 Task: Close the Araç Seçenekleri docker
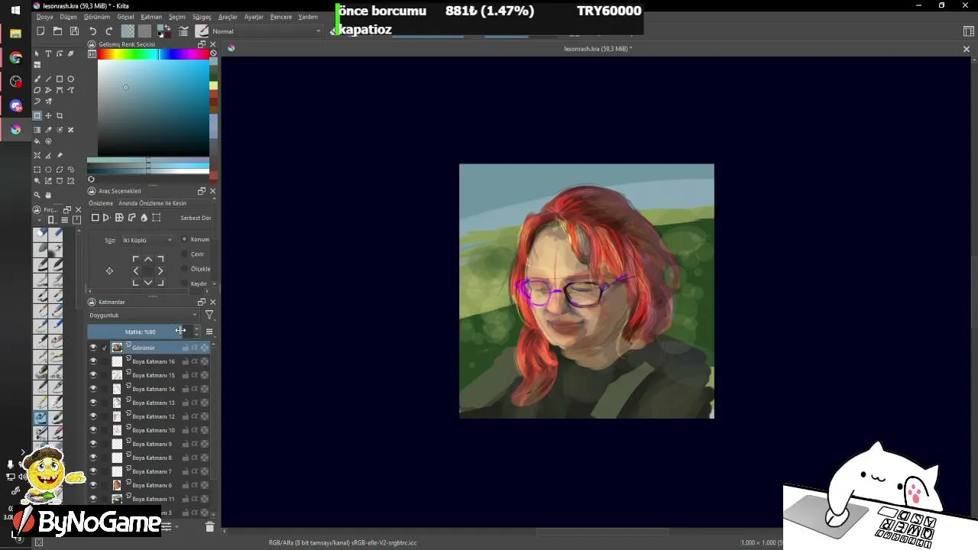point(212,191)
